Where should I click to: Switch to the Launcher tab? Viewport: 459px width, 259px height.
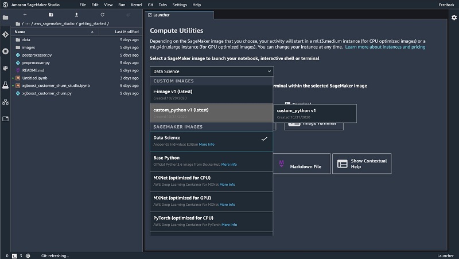179,15
